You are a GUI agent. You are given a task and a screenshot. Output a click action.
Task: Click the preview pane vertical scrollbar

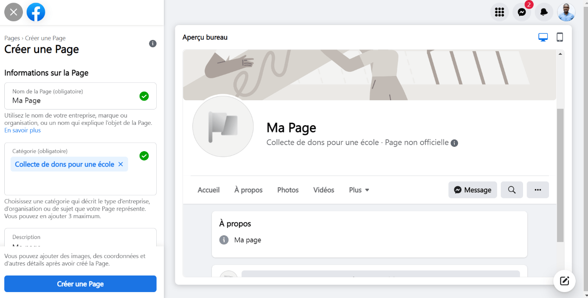560,174
